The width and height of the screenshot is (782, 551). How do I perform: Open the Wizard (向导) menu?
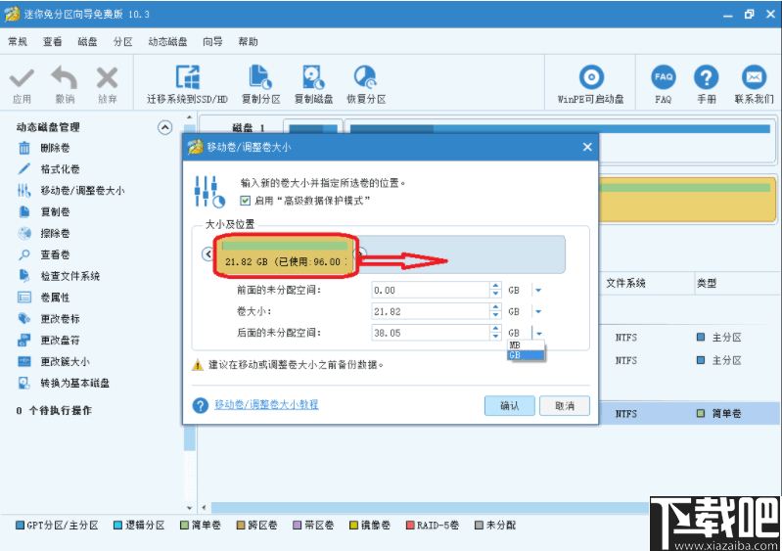click(213, 42)
